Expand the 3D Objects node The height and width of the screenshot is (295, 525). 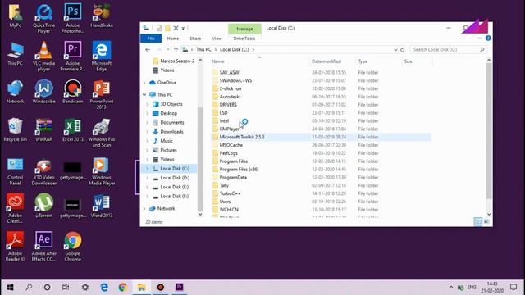[148, 104]
